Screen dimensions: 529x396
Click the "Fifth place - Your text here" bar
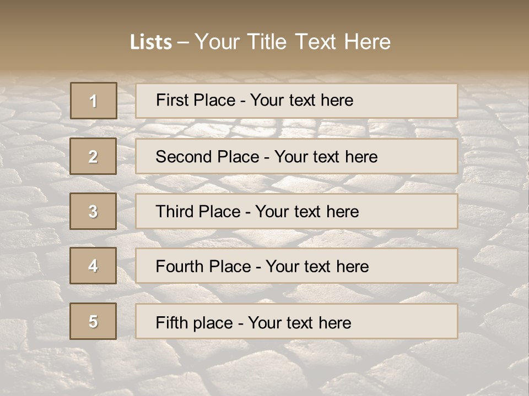[x=296, y=322]
